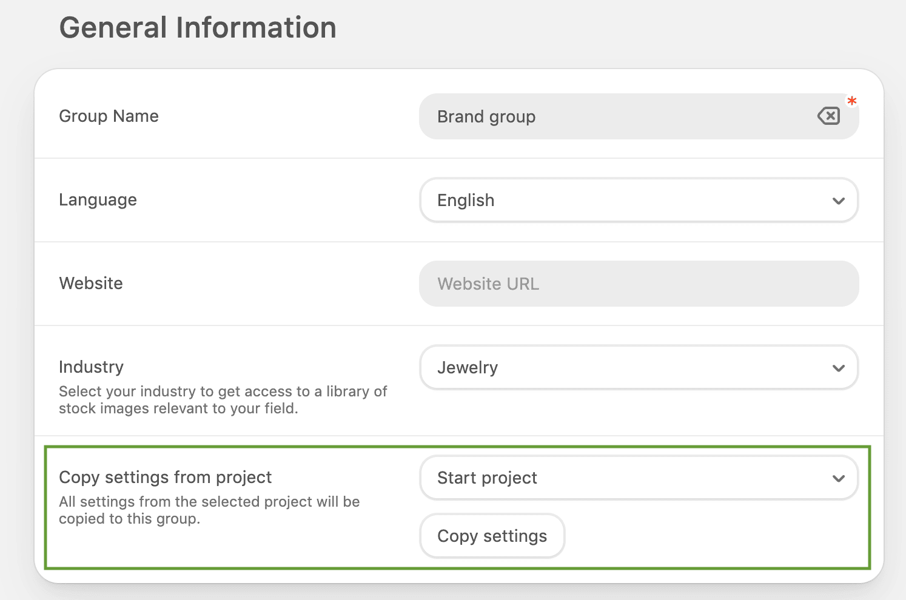The image size is (906, 600).
Task: Click the red required asterisk marker
Action: [x=852, y=101]
